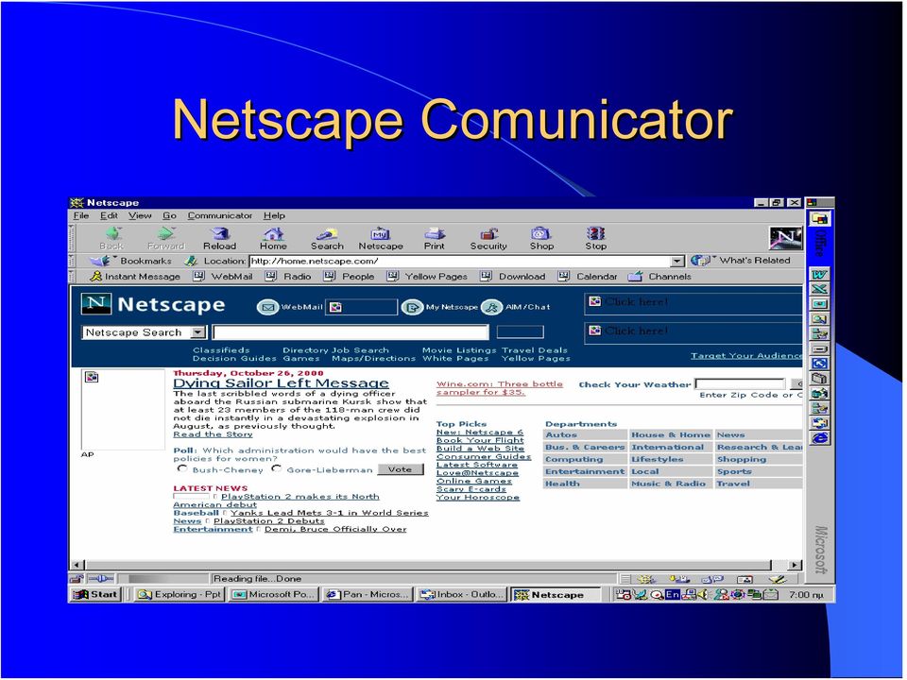Click the Wine.com three bottle sampler link
The height and width of the screenshot is (680, 907).
coord(499,388)
